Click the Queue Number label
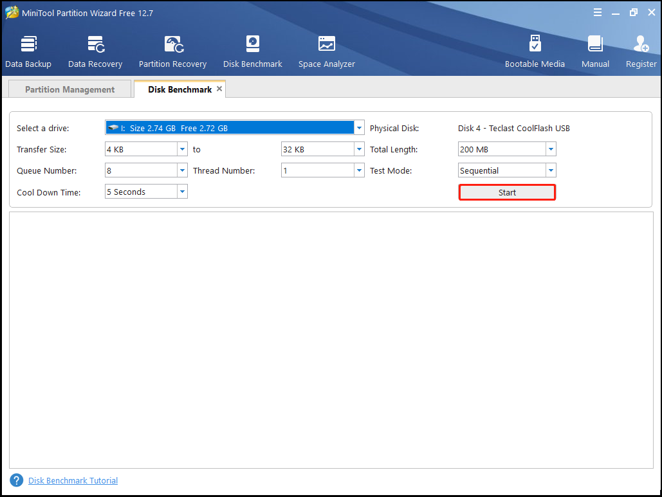Image resolution: width=662 pixels, height=497 pixels. 47,171
